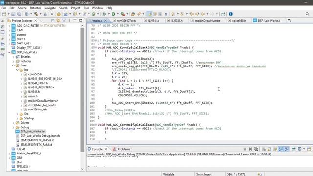The image size is (313, 176).
Task: Select ILI9341_BIG_FONT_16_24.h in the tree
Action: [45, 79]
